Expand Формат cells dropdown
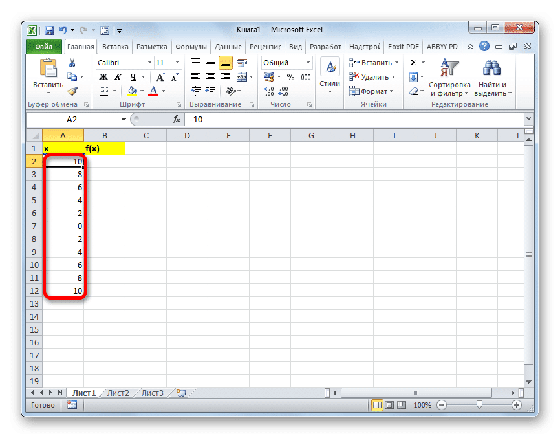 point(391,91)
